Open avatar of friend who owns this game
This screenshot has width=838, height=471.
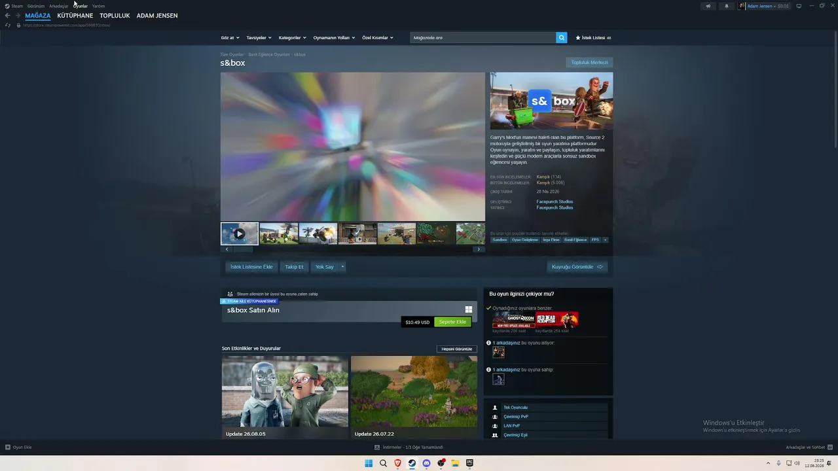coord(499,379)
